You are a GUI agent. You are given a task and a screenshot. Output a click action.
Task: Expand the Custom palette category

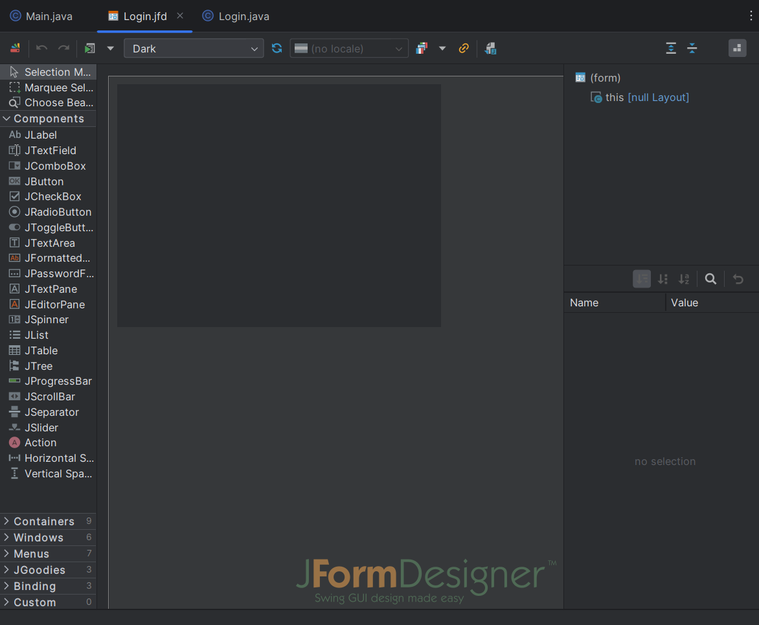49,602
